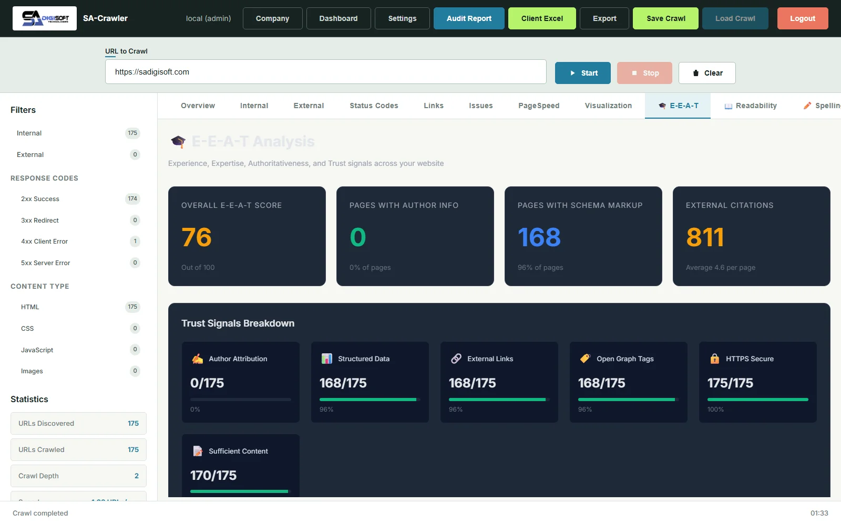Filter by JavaScript content type

78,350
